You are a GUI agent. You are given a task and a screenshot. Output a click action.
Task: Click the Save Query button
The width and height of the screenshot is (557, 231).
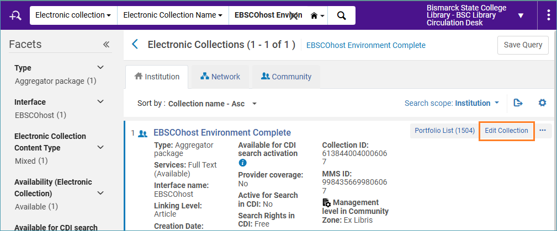point(523,45)
